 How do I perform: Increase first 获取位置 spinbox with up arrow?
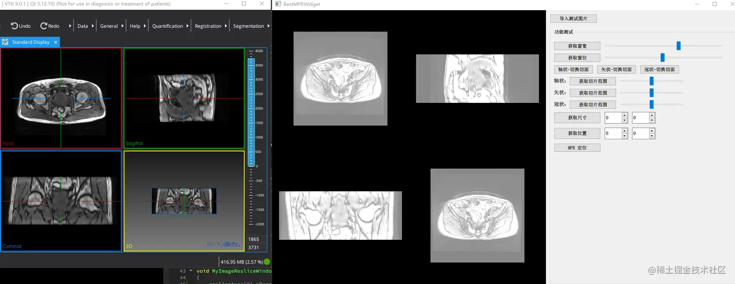pos(625,131)
